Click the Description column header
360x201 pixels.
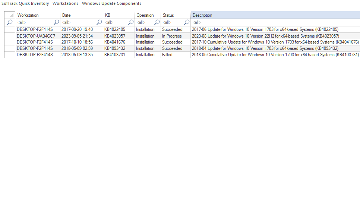point(275,15)
